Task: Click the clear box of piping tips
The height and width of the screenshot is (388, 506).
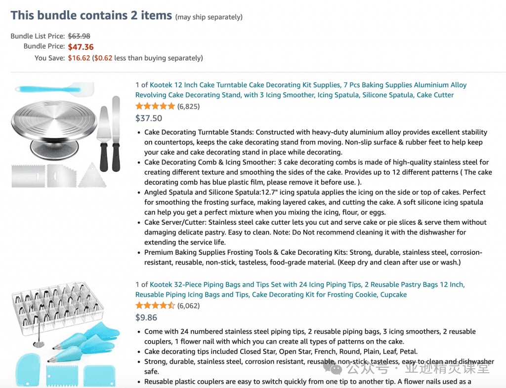Action: point(58,309)
